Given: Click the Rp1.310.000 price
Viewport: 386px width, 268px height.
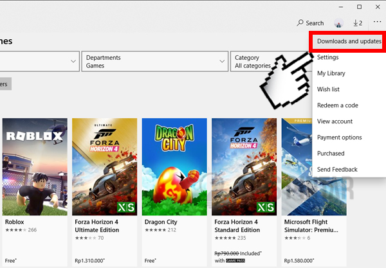Looking at the screenshot, I should 89,260.
